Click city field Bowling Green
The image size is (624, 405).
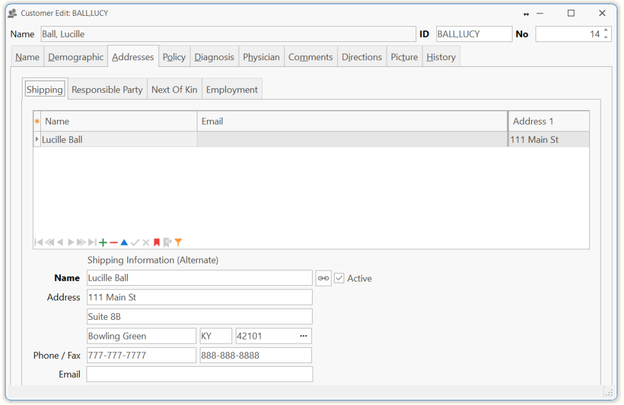click(141, 336)
